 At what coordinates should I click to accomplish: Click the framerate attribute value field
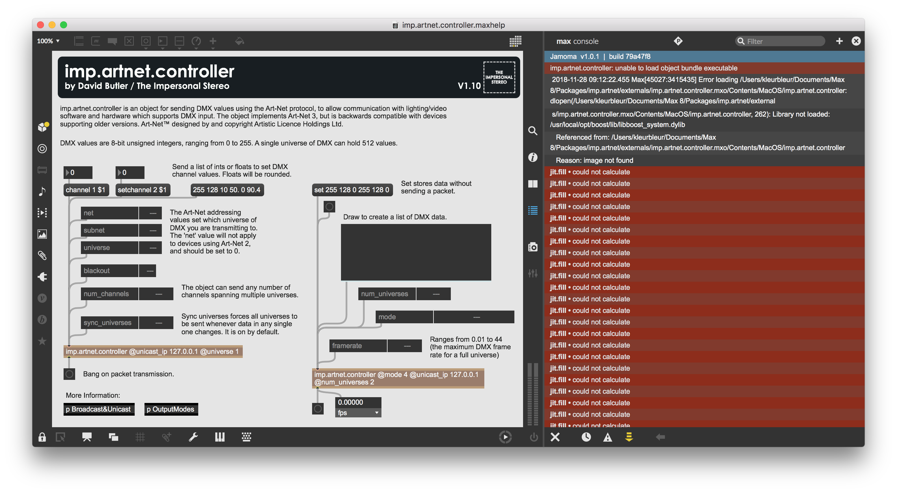coord(404,346)
